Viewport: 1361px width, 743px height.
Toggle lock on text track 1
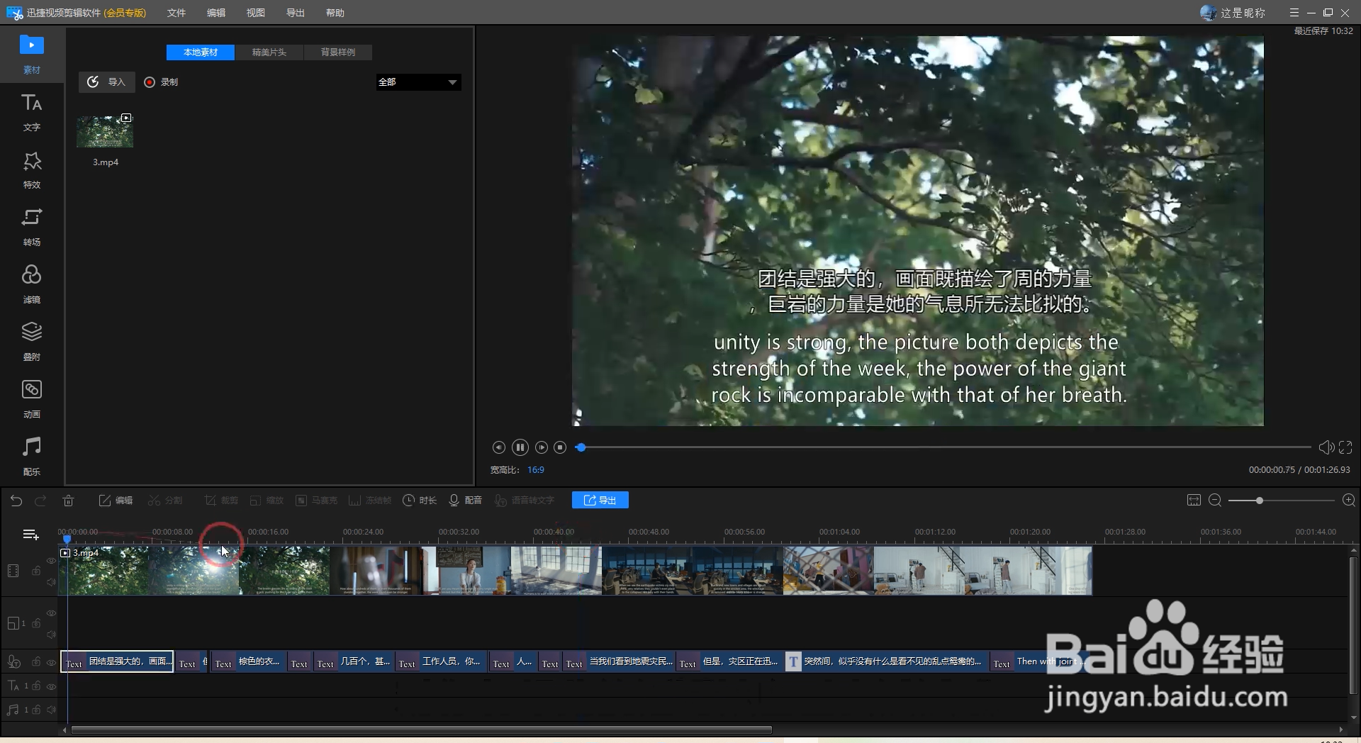point(36,686)
